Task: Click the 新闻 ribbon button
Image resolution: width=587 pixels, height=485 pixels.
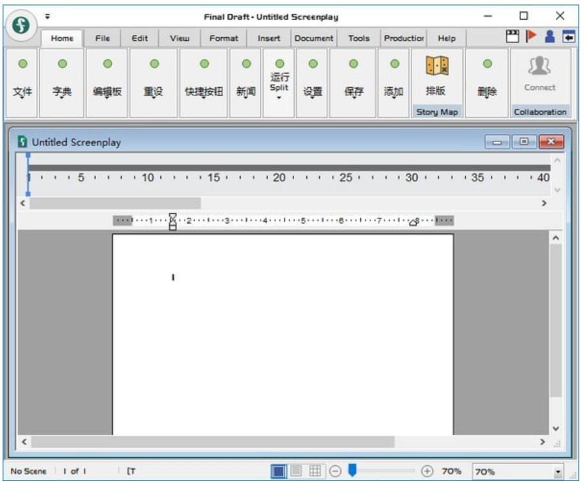Action: pyautogui.click(x=245, y=83)
